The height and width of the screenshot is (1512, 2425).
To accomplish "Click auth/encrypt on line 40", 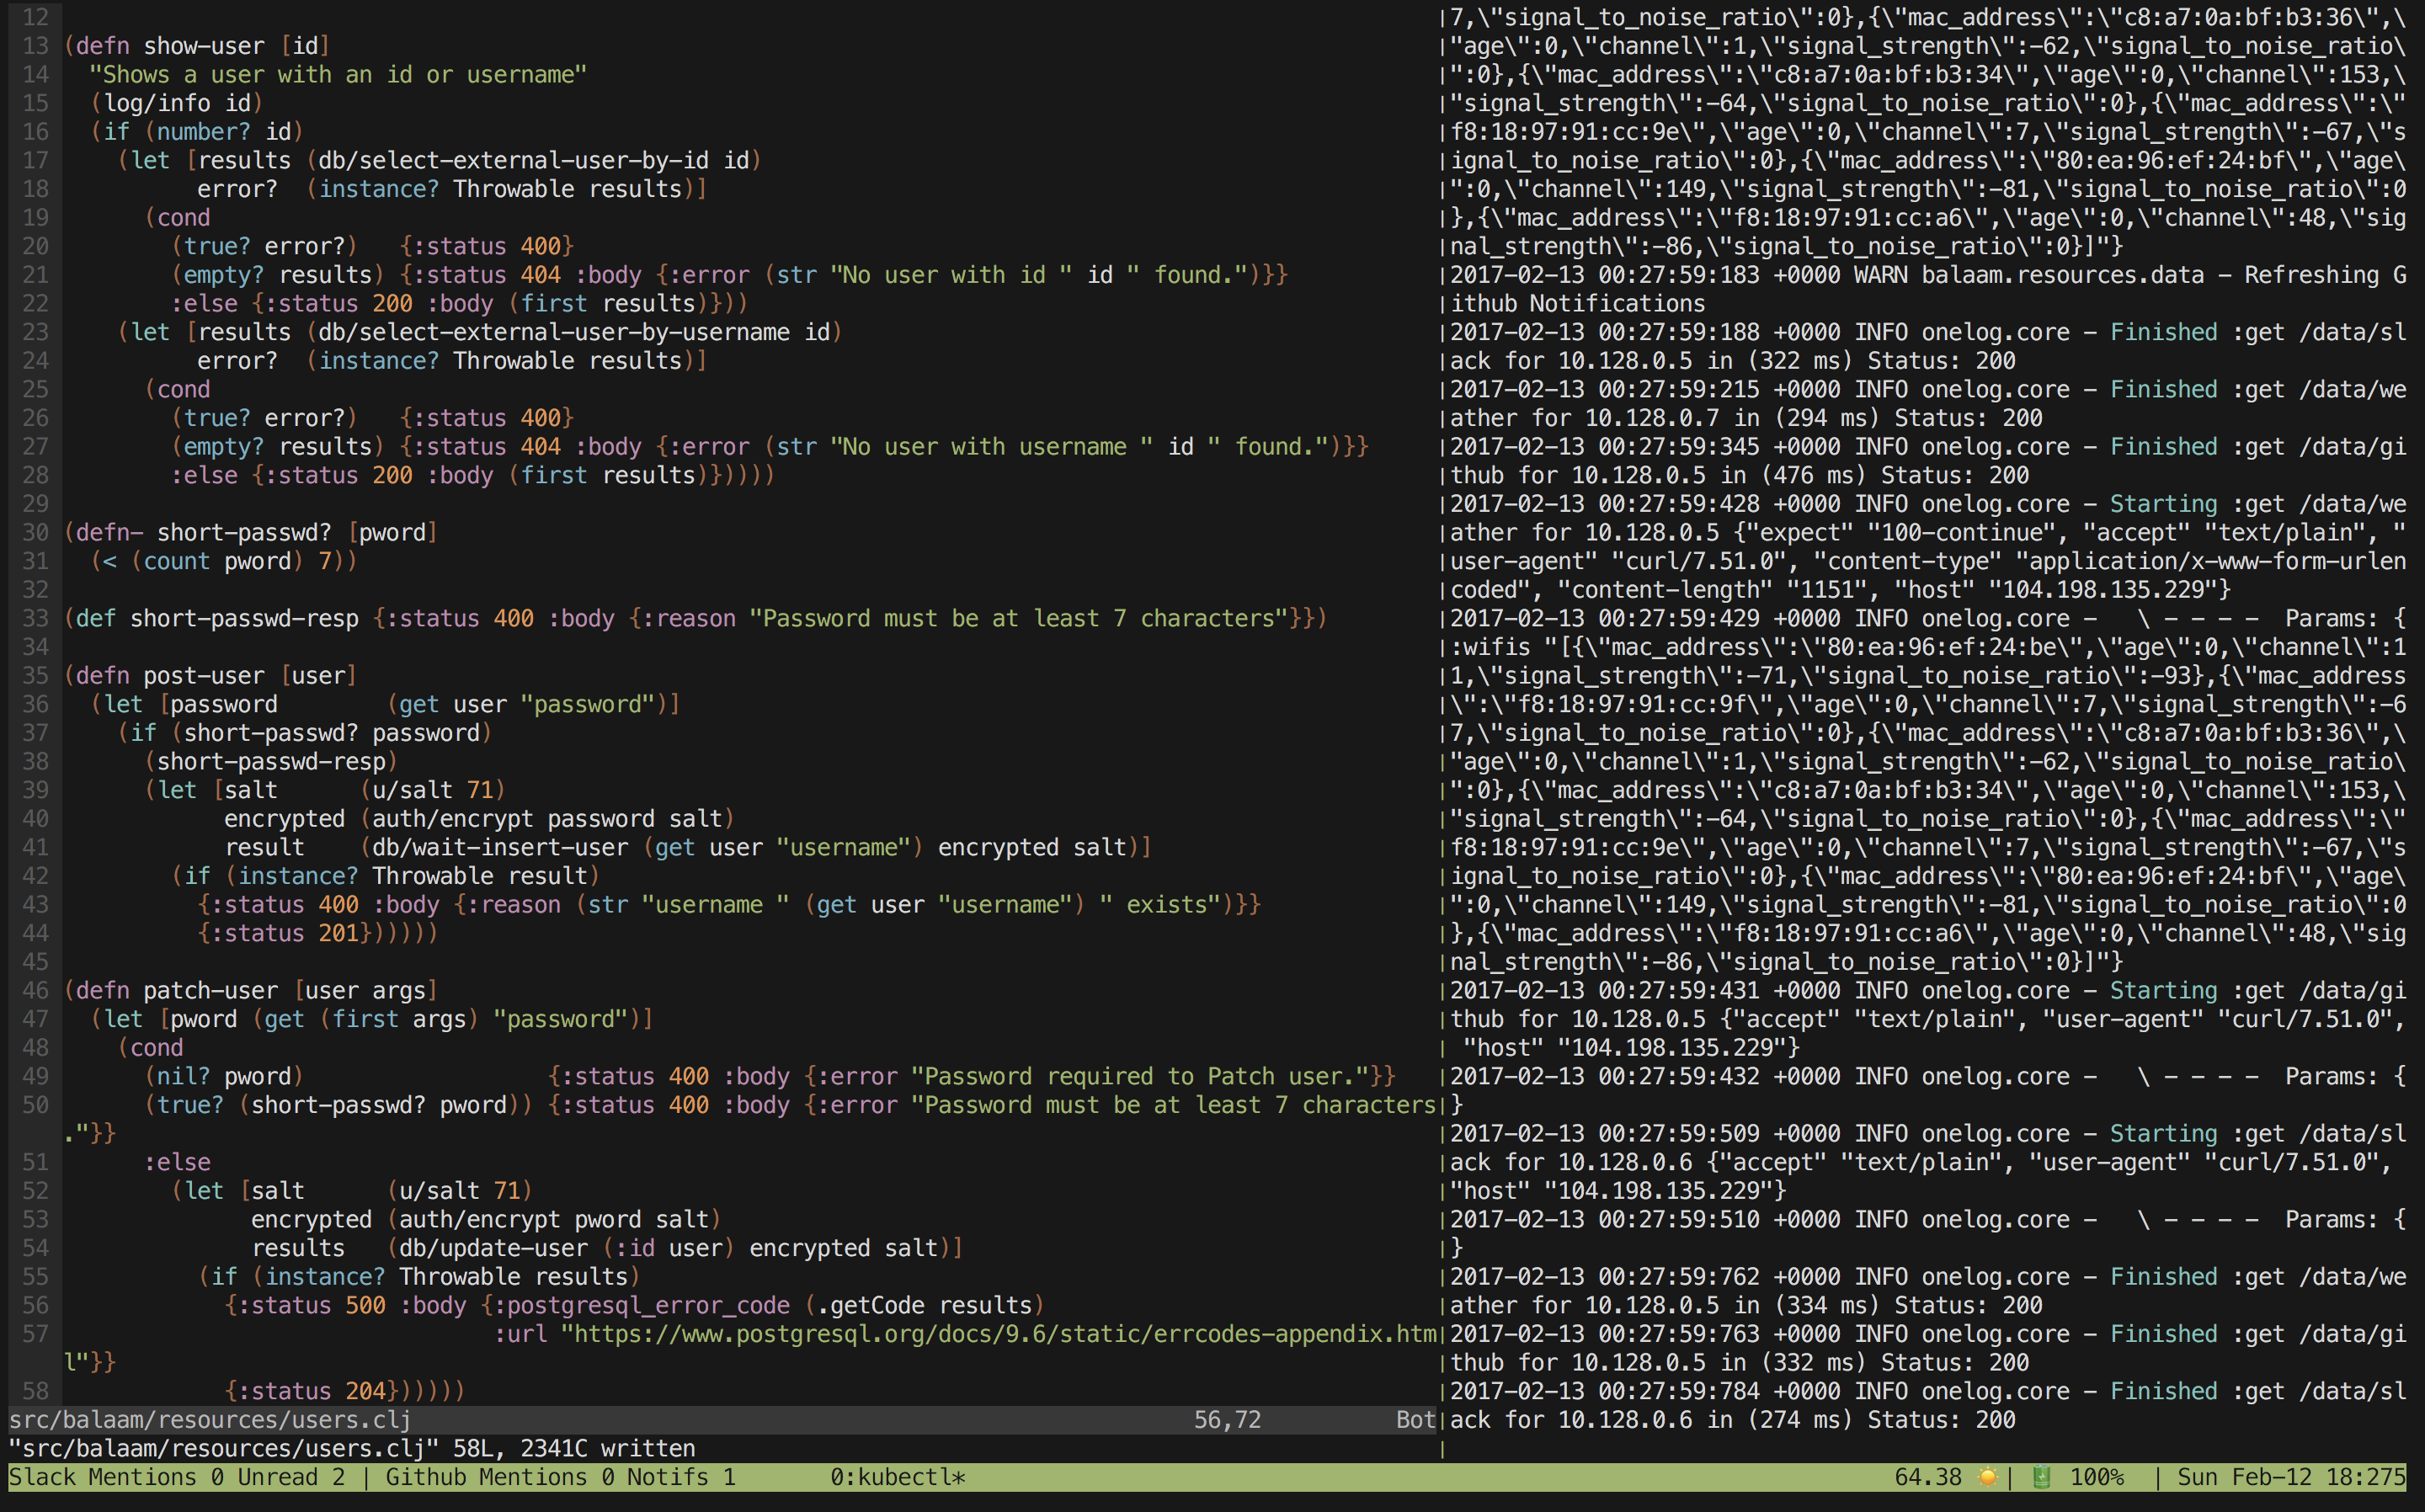I will [x=453, y=819].
